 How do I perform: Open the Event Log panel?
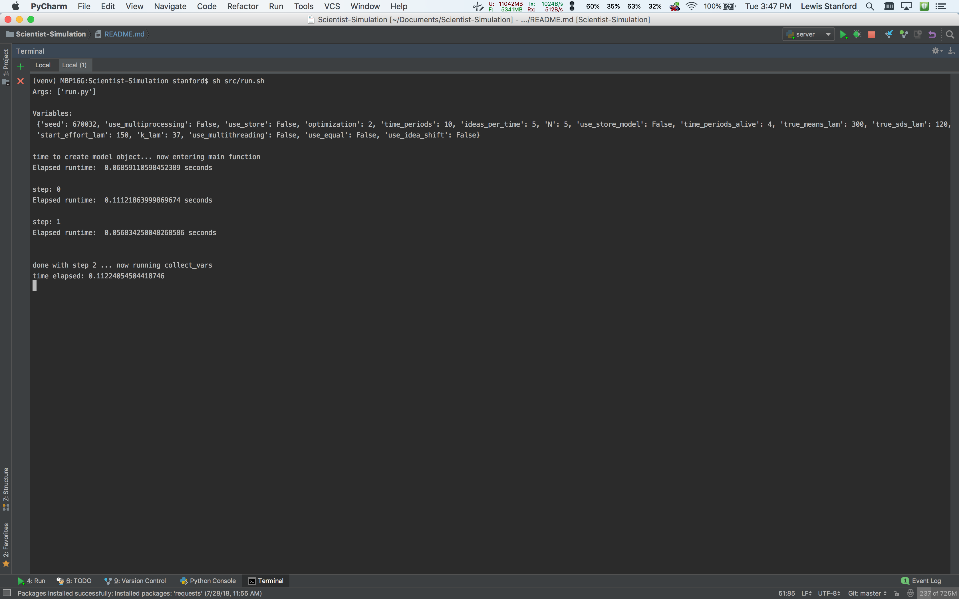click(x=921, y=581)
